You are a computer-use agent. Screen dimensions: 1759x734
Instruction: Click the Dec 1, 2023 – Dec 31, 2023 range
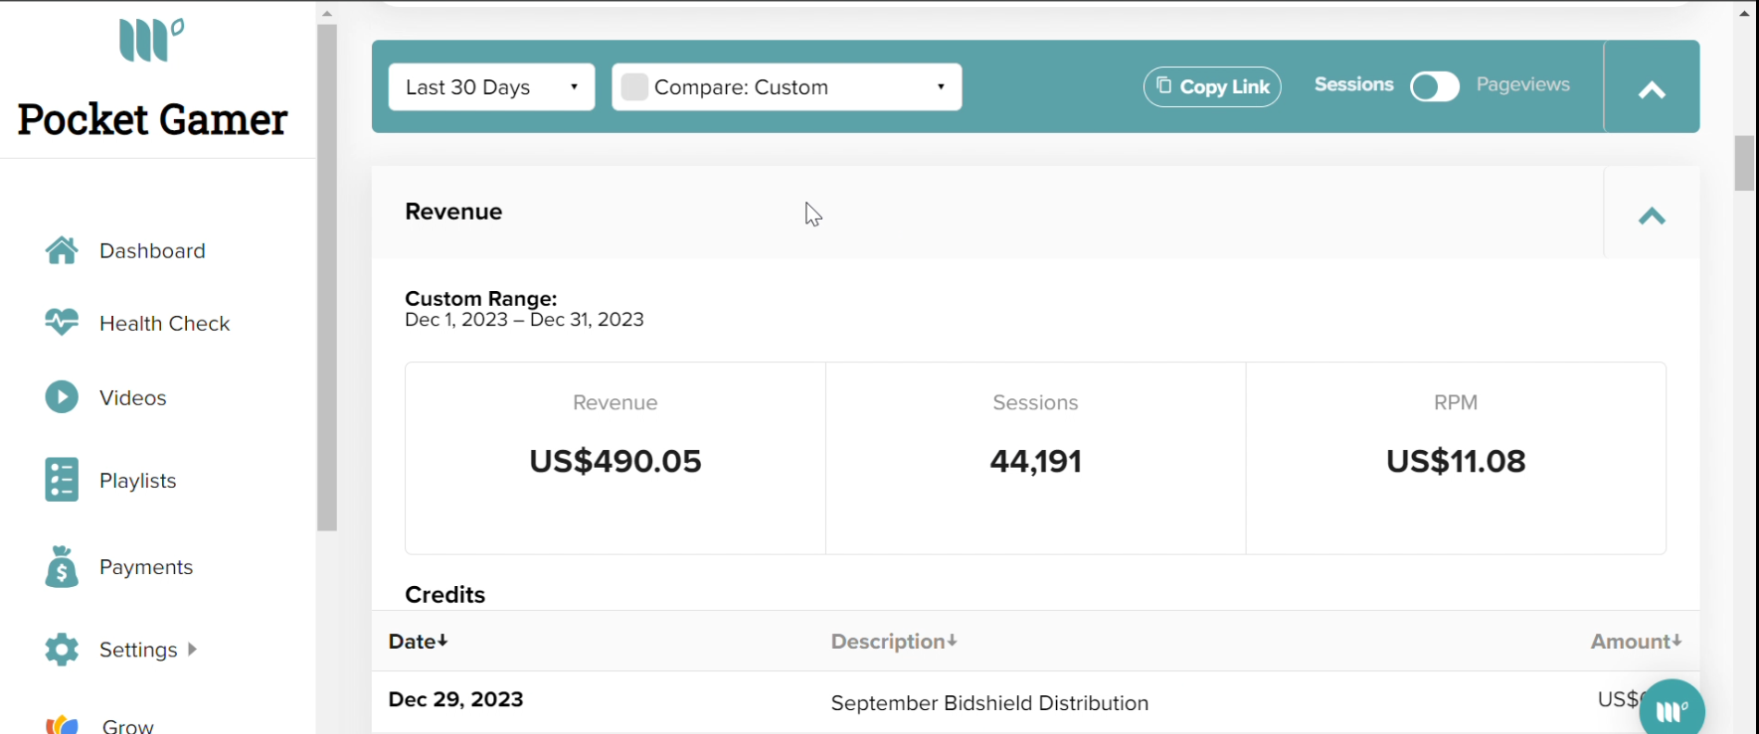524,320
